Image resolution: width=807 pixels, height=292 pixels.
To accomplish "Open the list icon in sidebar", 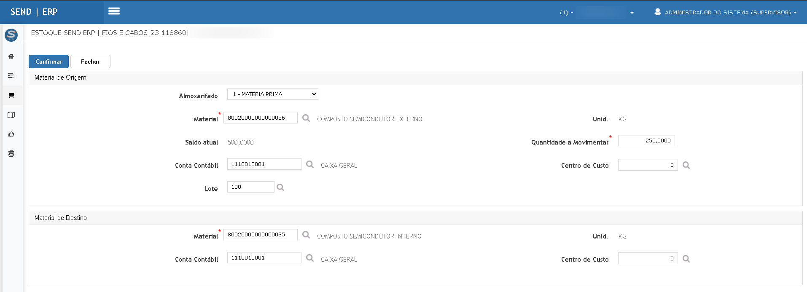I will [x=11, y=76].
